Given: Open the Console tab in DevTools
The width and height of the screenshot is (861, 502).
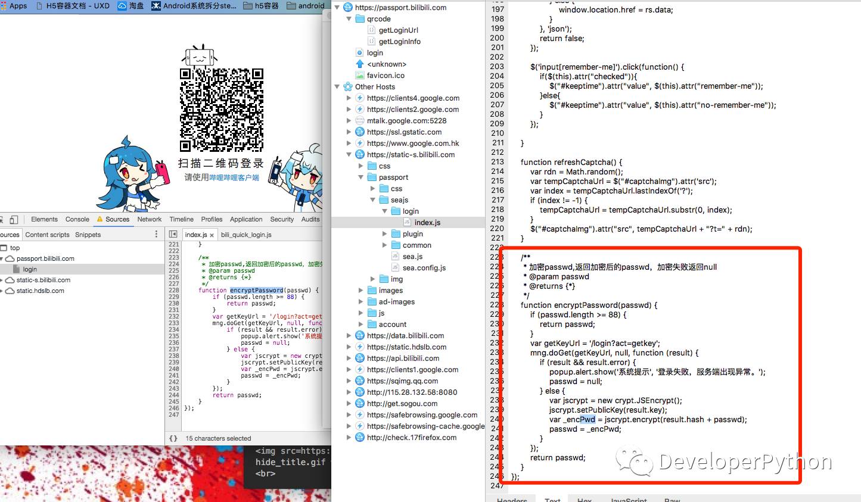Looking at the screenshot, I should pyautogui.click(x=77, y=219).
